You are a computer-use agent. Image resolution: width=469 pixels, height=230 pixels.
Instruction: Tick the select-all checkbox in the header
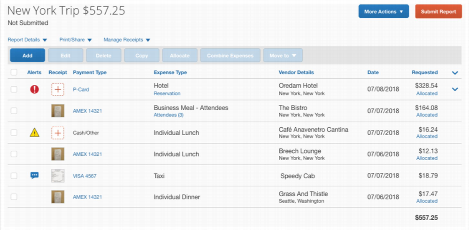(x=14, y=72)
